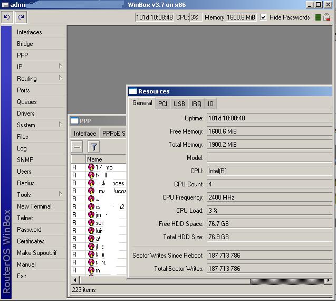Viewport: 336px width, 302px height.
Task: Switch to the General tab in Resources
Action: pyautogui.click(x=142, y=103)
